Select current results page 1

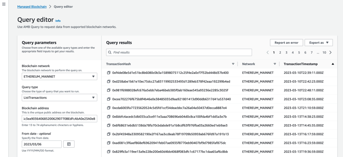[274, 52]
